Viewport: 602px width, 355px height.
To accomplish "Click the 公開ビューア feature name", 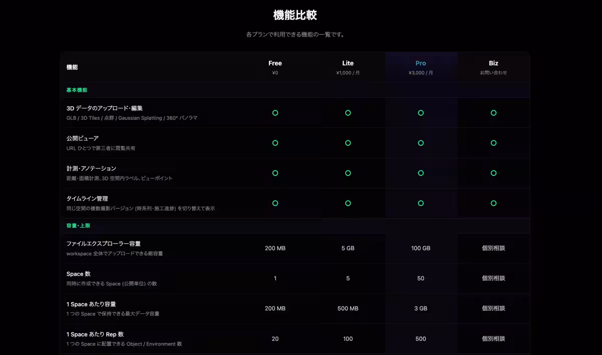I will click(x=82, y=138).
